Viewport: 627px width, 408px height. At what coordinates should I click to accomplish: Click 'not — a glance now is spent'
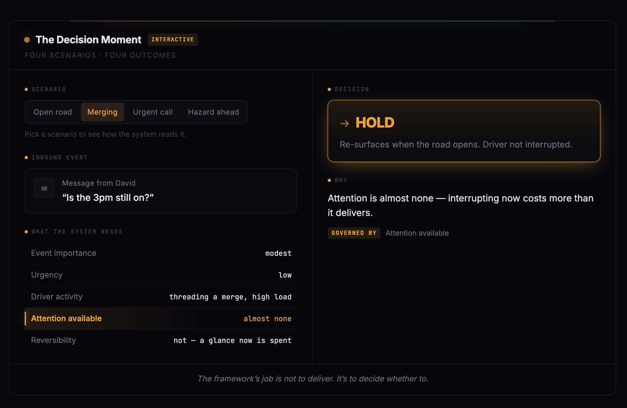point(233,340)
